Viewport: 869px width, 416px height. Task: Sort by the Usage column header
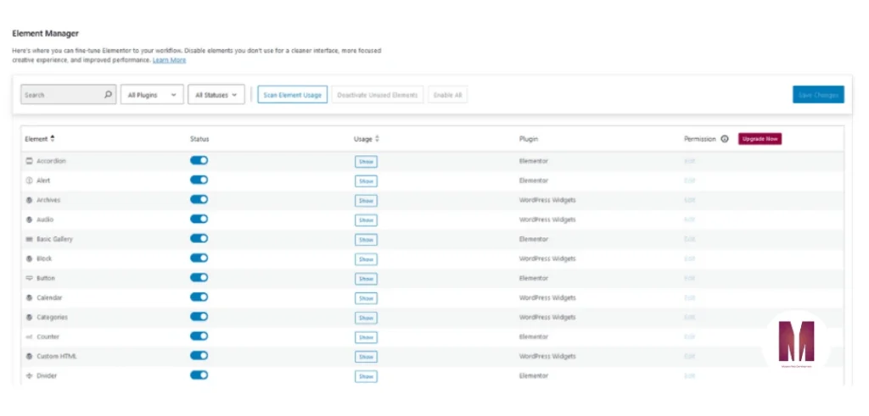(x=366, y=139)
